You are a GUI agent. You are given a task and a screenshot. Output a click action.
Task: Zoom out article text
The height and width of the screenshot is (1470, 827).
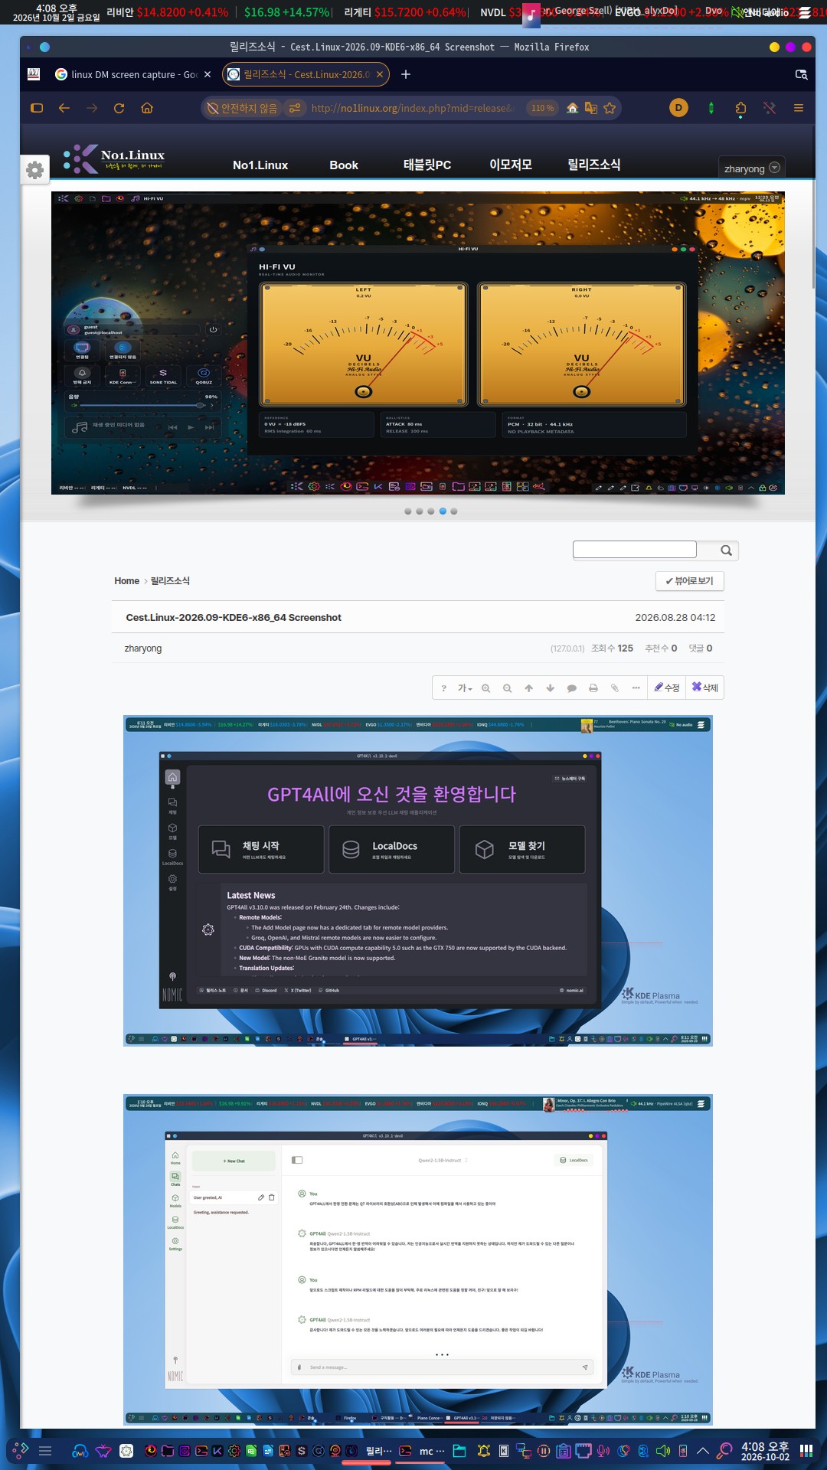click(507, 688)
